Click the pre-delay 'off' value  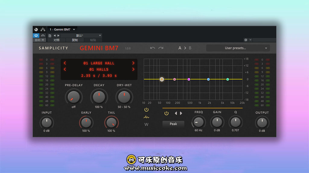coord(74,107)
